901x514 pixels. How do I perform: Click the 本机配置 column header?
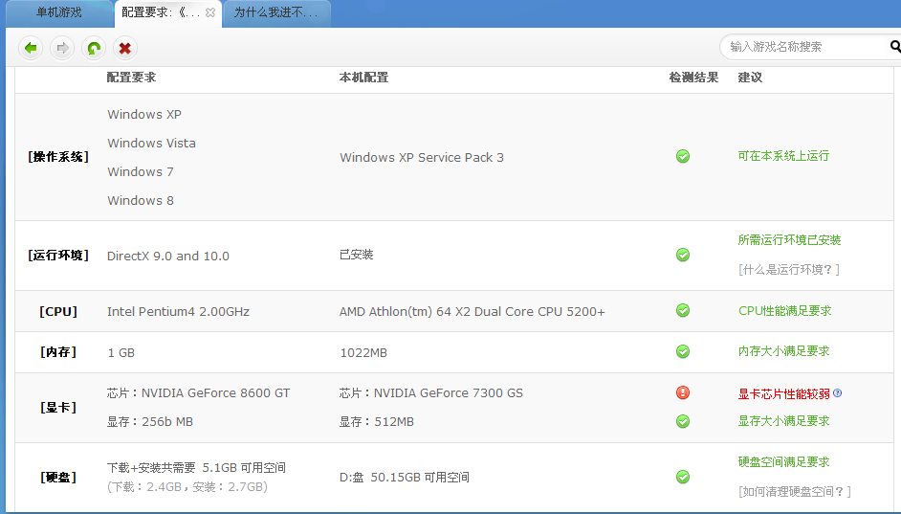point(363,77)
